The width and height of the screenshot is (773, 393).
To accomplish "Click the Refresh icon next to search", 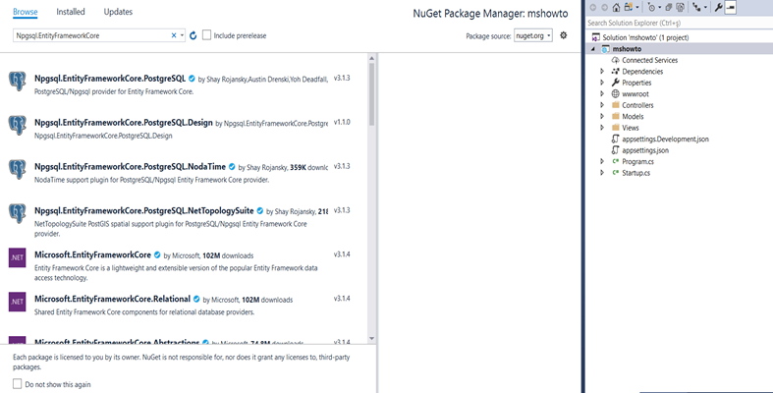I will tap(193, 35).
